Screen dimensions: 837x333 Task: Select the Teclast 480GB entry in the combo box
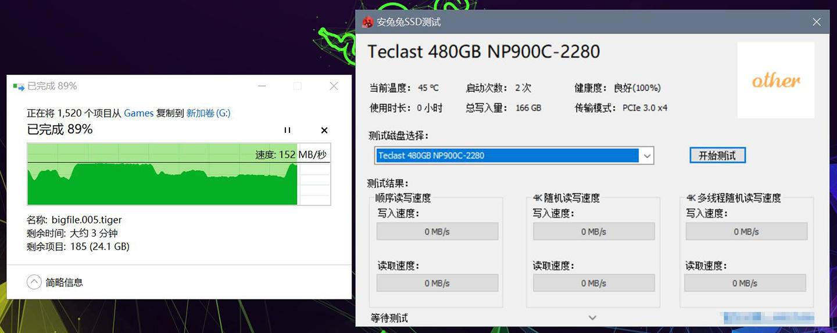pyautogui.click(x=507, y=155)
